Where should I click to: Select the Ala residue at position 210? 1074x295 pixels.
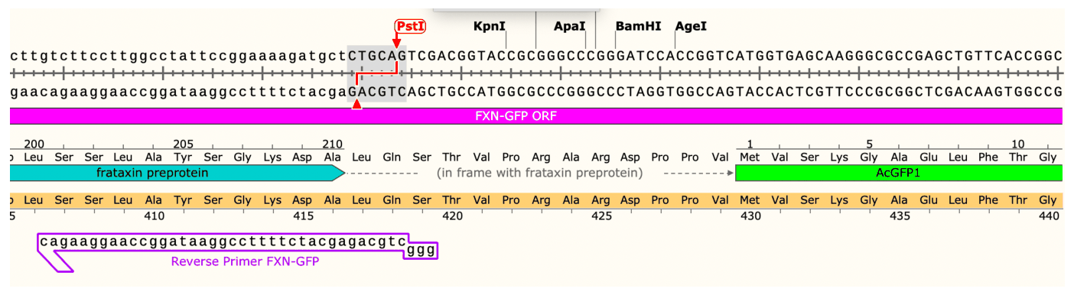click(332, 157)
